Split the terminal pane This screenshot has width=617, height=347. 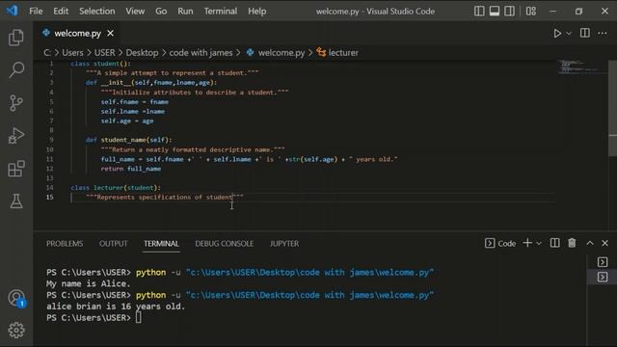(555, 243)
